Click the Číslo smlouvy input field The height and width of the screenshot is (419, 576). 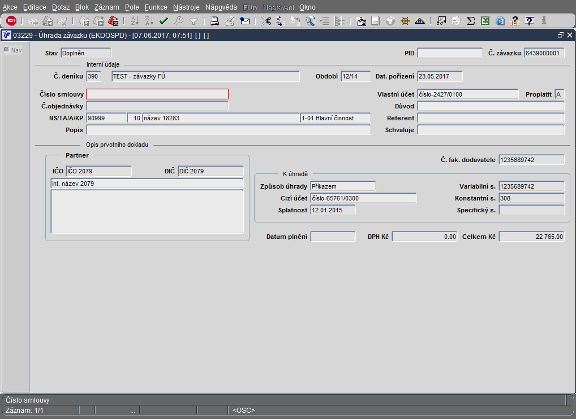157,94
